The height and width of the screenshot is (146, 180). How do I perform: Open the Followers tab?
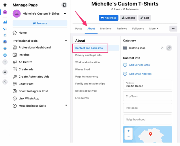pyautogui.click(x=138, y=28)
